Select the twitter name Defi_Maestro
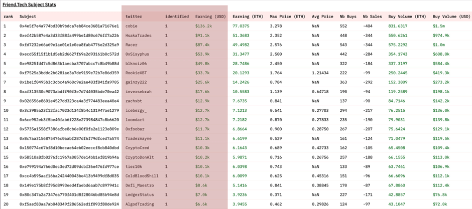The image size is (472, 209). pos(140,185)
